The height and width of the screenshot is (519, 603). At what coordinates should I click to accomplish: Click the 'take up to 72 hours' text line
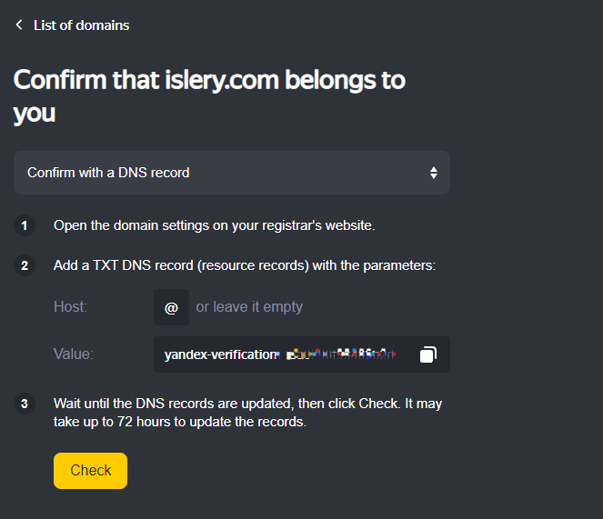click(180, 422)
